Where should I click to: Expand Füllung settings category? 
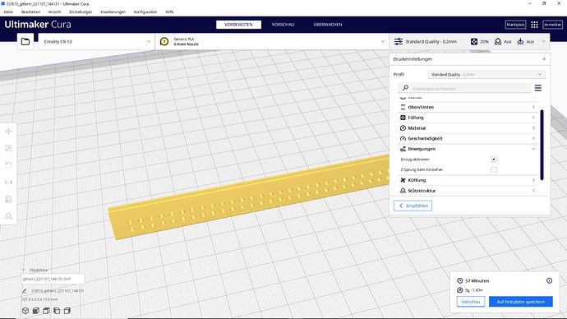468,118
